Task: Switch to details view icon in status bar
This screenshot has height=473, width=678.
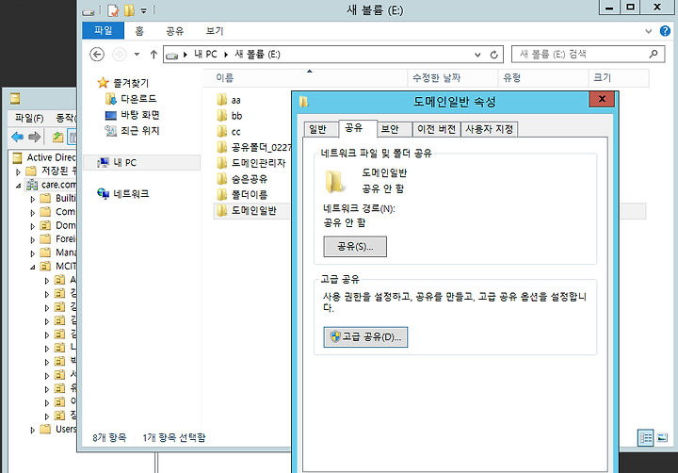Action: point(646,437)
